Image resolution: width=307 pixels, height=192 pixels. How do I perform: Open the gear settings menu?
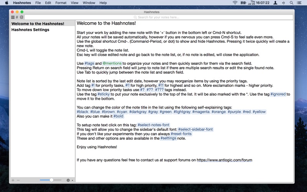(69, 180)
